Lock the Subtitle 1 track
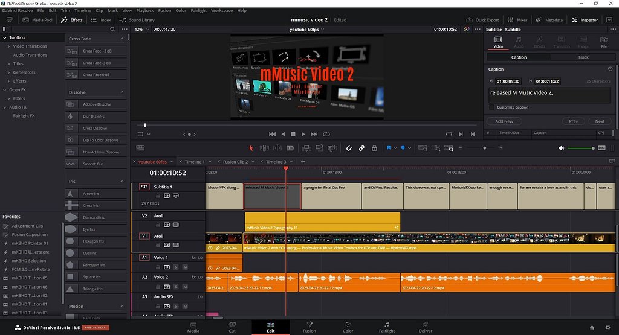619x335 pixels. pyautogui.click(x=158, y=196)
